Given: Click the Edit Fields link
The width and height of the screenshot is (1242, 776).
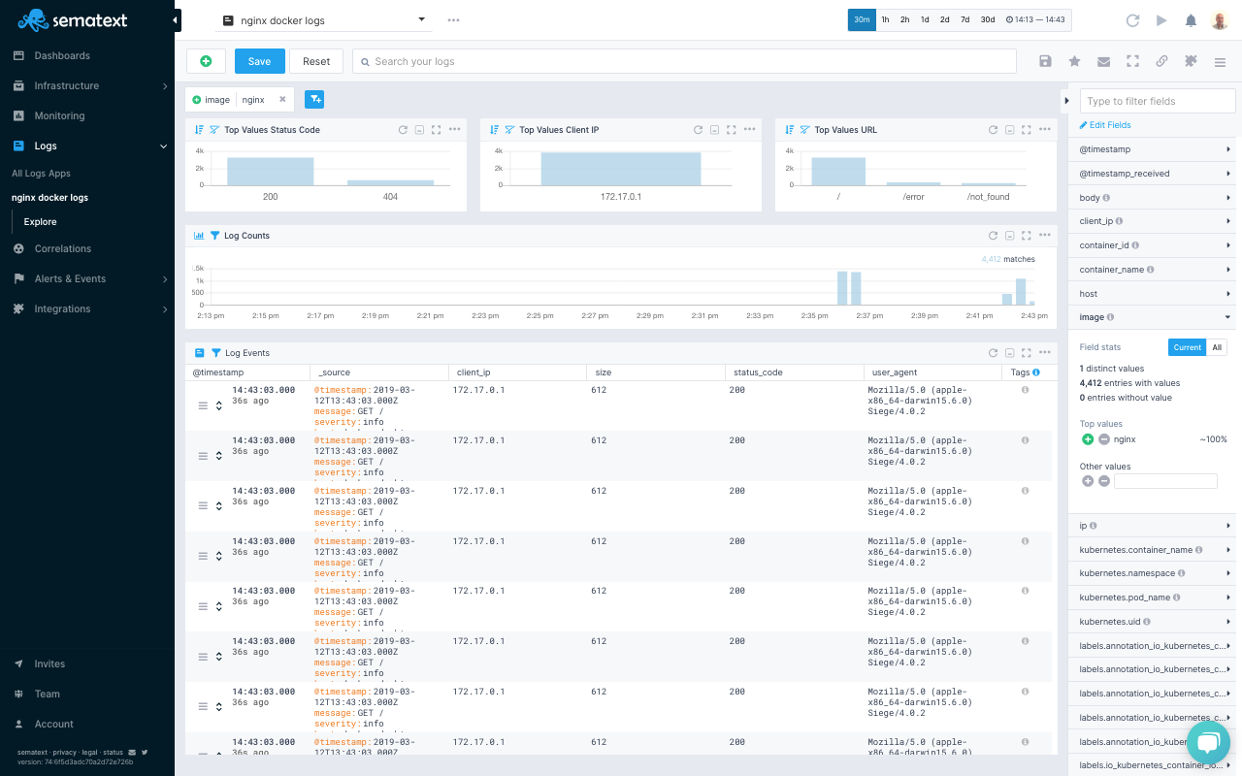Looking at the screenshot, I should (x=1105, y=125).
